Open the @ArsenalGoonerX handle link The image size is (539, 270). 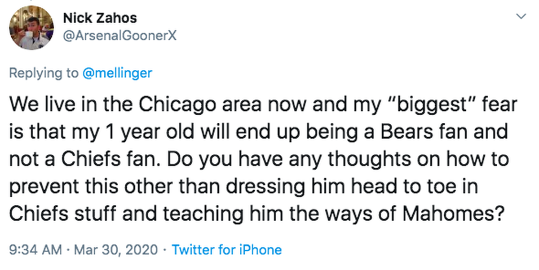point(119,36)
